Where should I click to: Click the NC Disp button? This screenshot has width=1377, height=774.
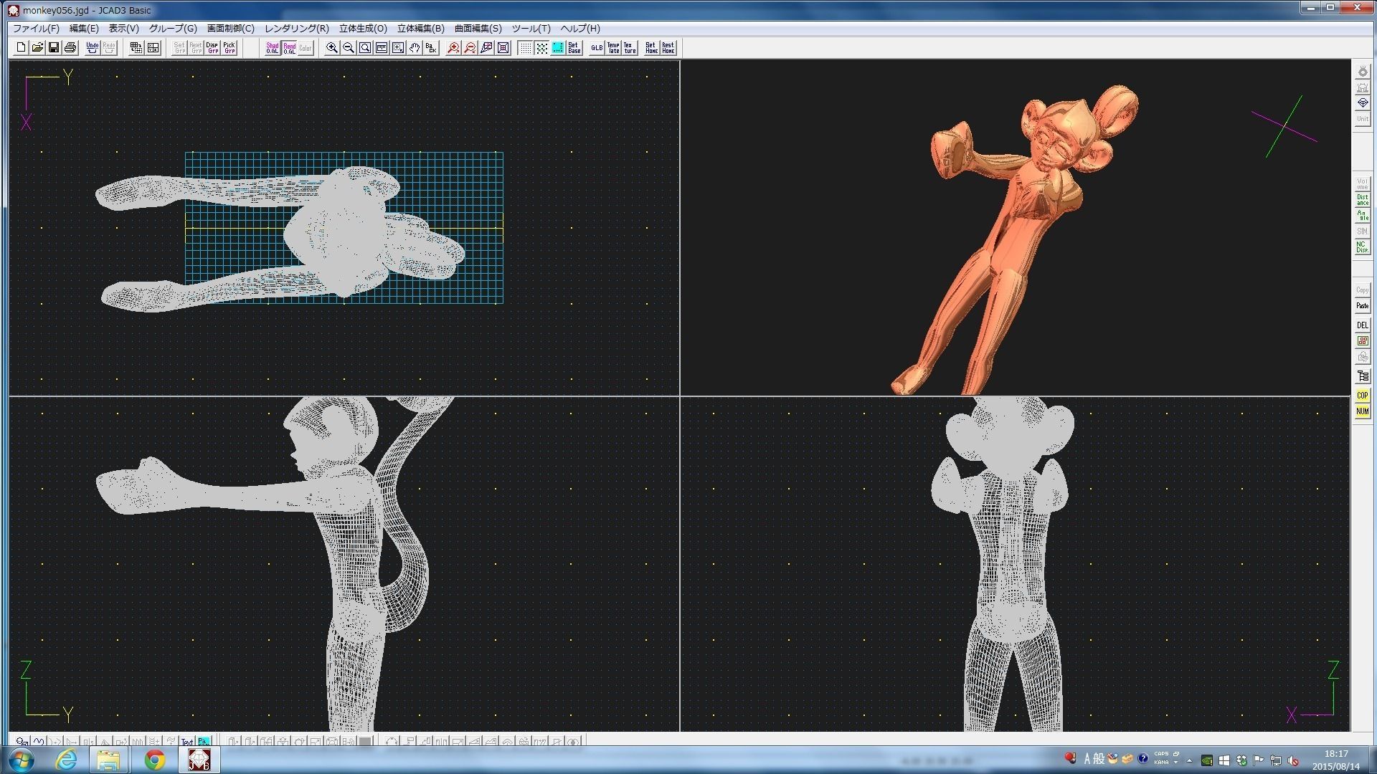(1362, 247)
